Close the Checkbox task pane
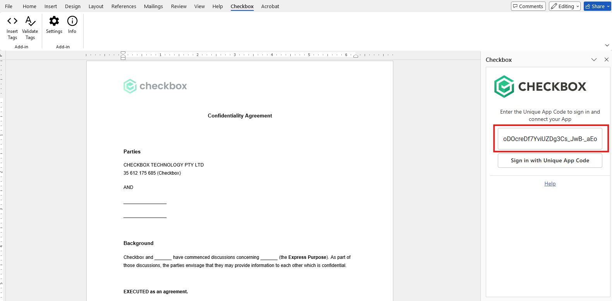This screenshot has width=612, height=301. pyautogui.click(x=607, y=60)
